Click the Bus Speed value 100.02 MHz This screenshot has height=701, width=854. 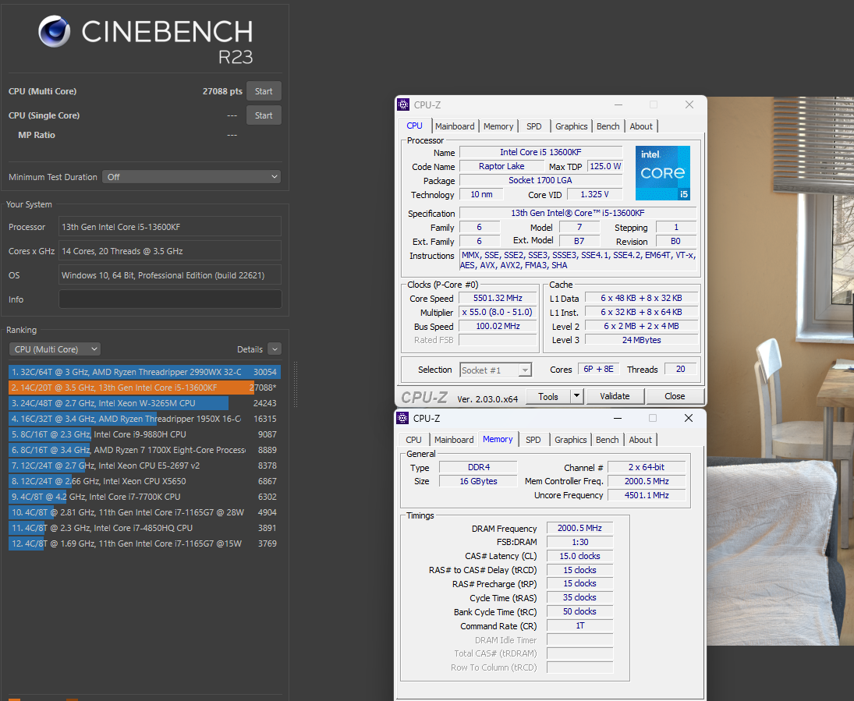(498, 326)
